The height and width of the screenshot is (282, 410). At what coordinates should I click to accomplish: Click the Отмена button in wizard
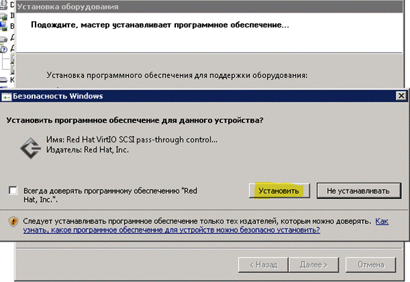371,265
